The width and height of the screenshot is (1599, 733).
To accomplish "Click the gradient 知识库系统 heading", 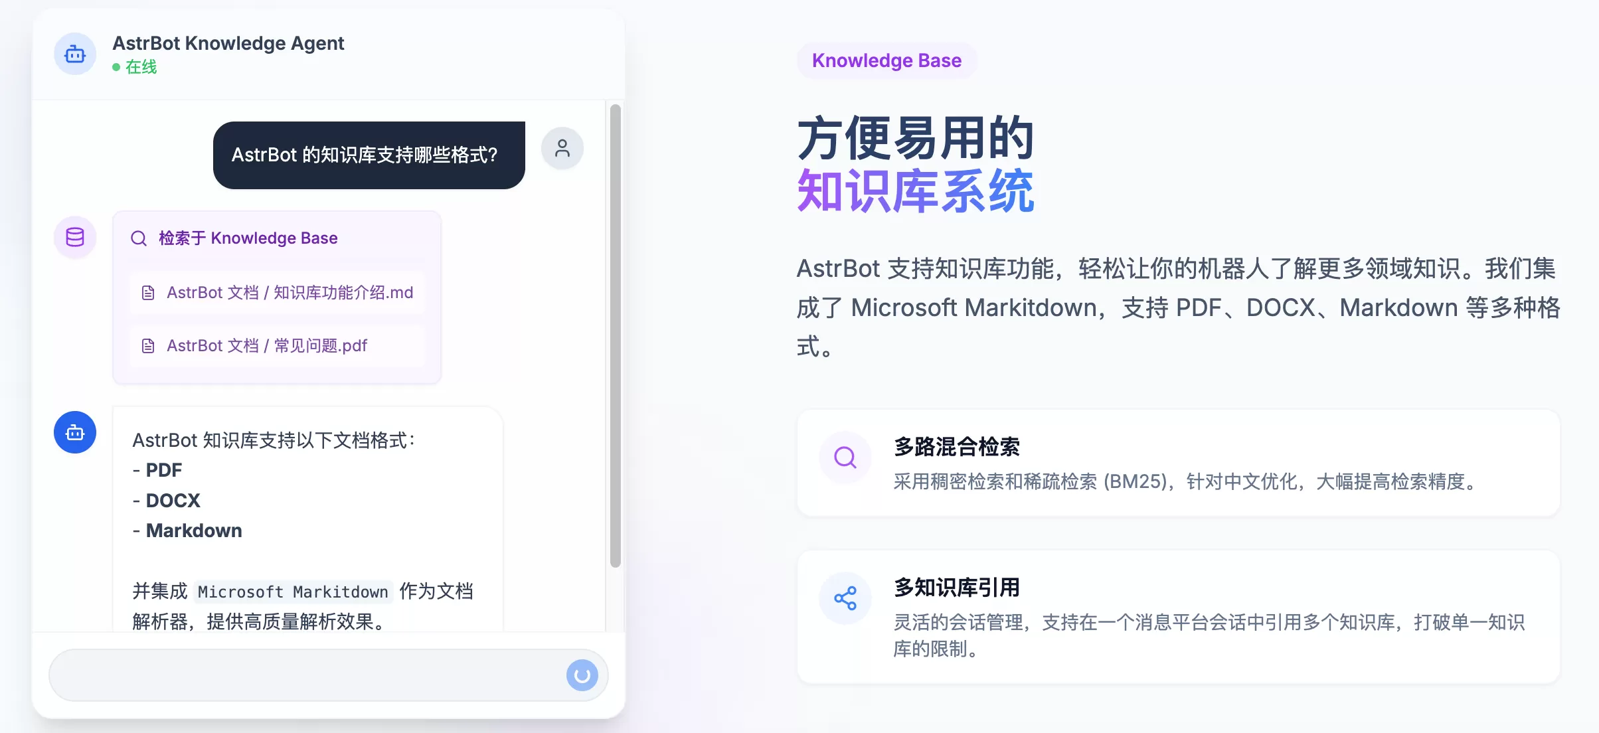I will [x=916, y=191].
